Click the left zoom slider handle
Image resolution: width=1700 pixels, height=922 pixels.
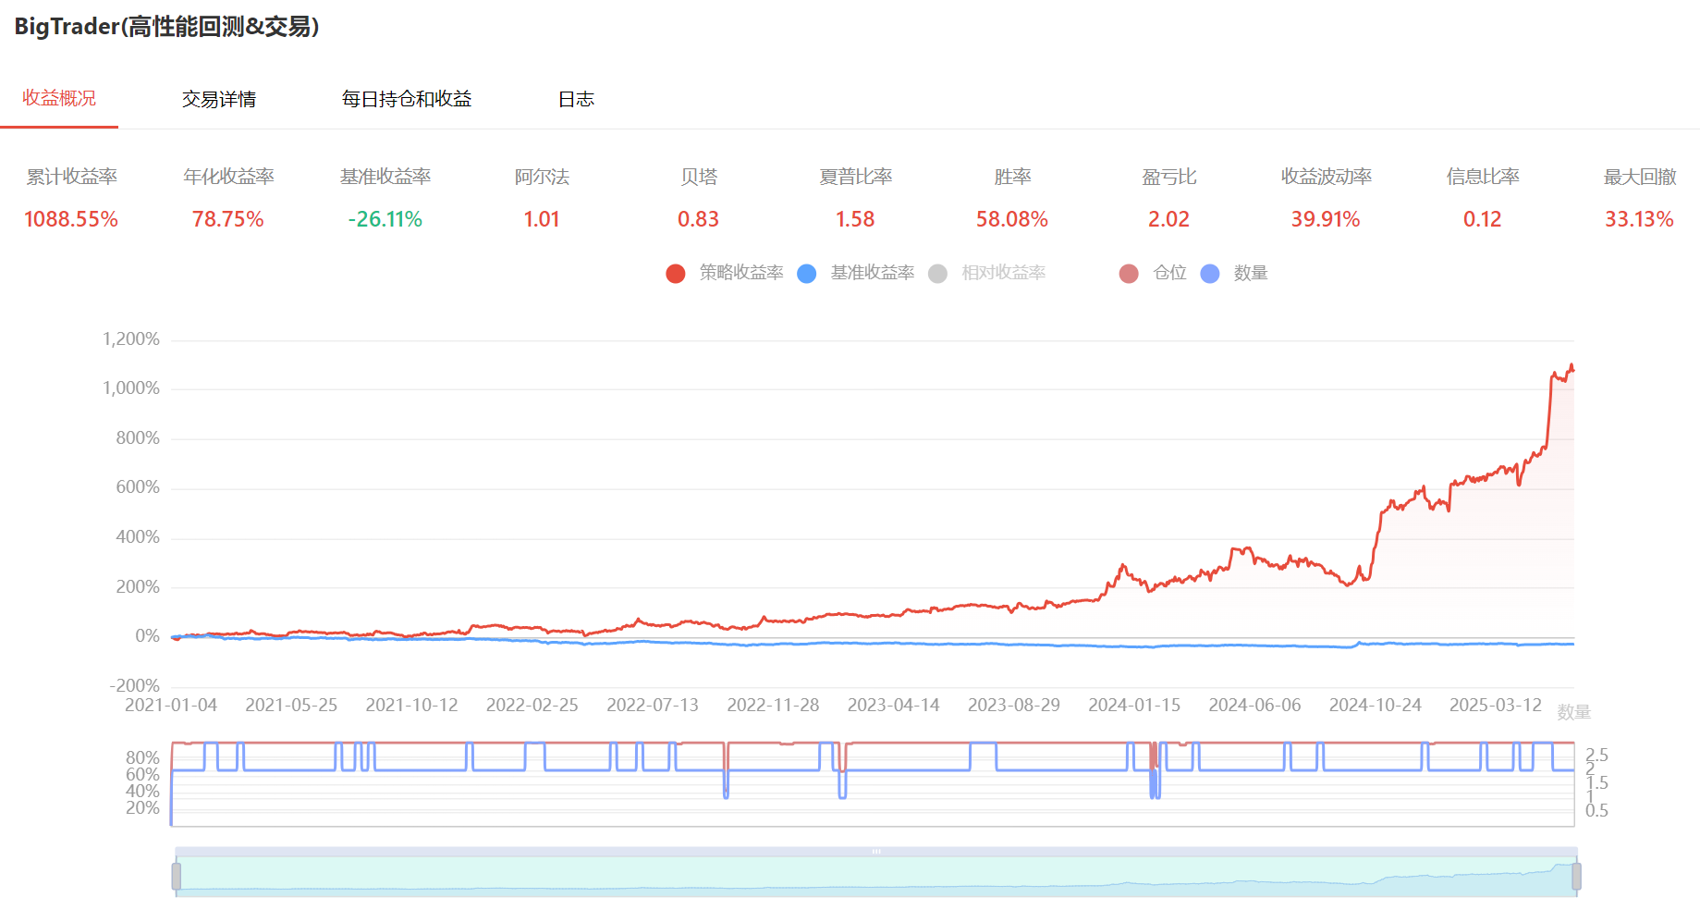point(177,875)
